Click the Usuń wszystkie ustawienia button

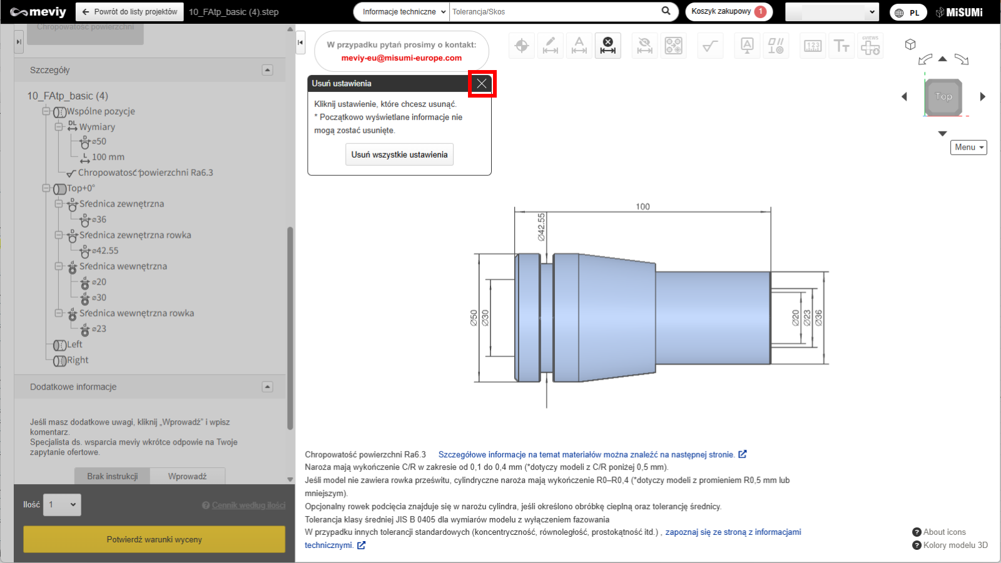click(x=399, y=155)
